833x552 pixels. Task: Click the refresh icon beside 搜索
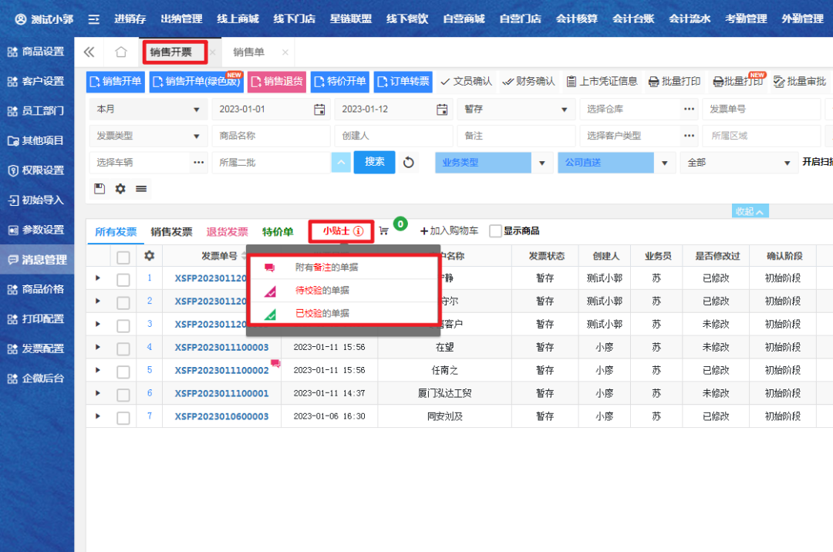point(409,163)
